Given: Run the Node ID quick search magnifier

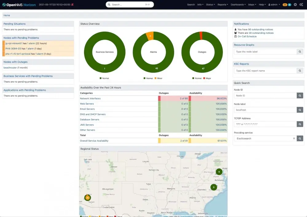Looking at the screenshot, I should point(300,95).
